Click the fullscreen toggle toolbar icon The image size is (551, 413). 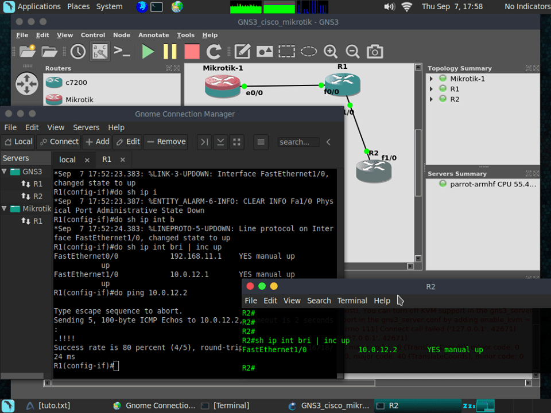coord(237,142)
